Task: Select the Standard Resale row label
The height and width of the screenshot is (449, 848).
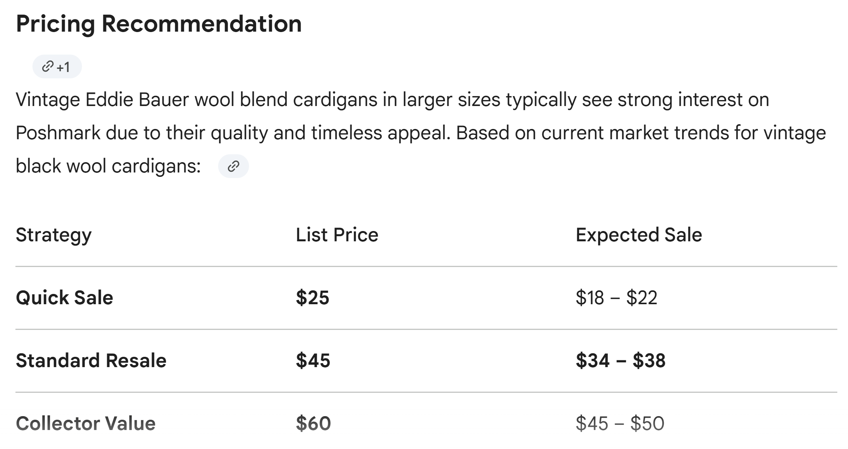Action: click(91, 360)
